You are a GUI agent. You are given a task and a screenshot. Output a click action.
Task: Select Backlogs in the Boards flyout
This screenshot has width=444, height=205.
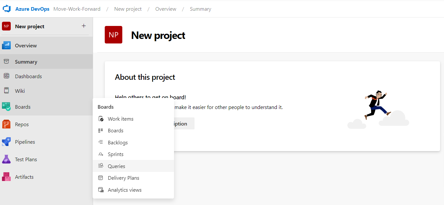(118, 142)
